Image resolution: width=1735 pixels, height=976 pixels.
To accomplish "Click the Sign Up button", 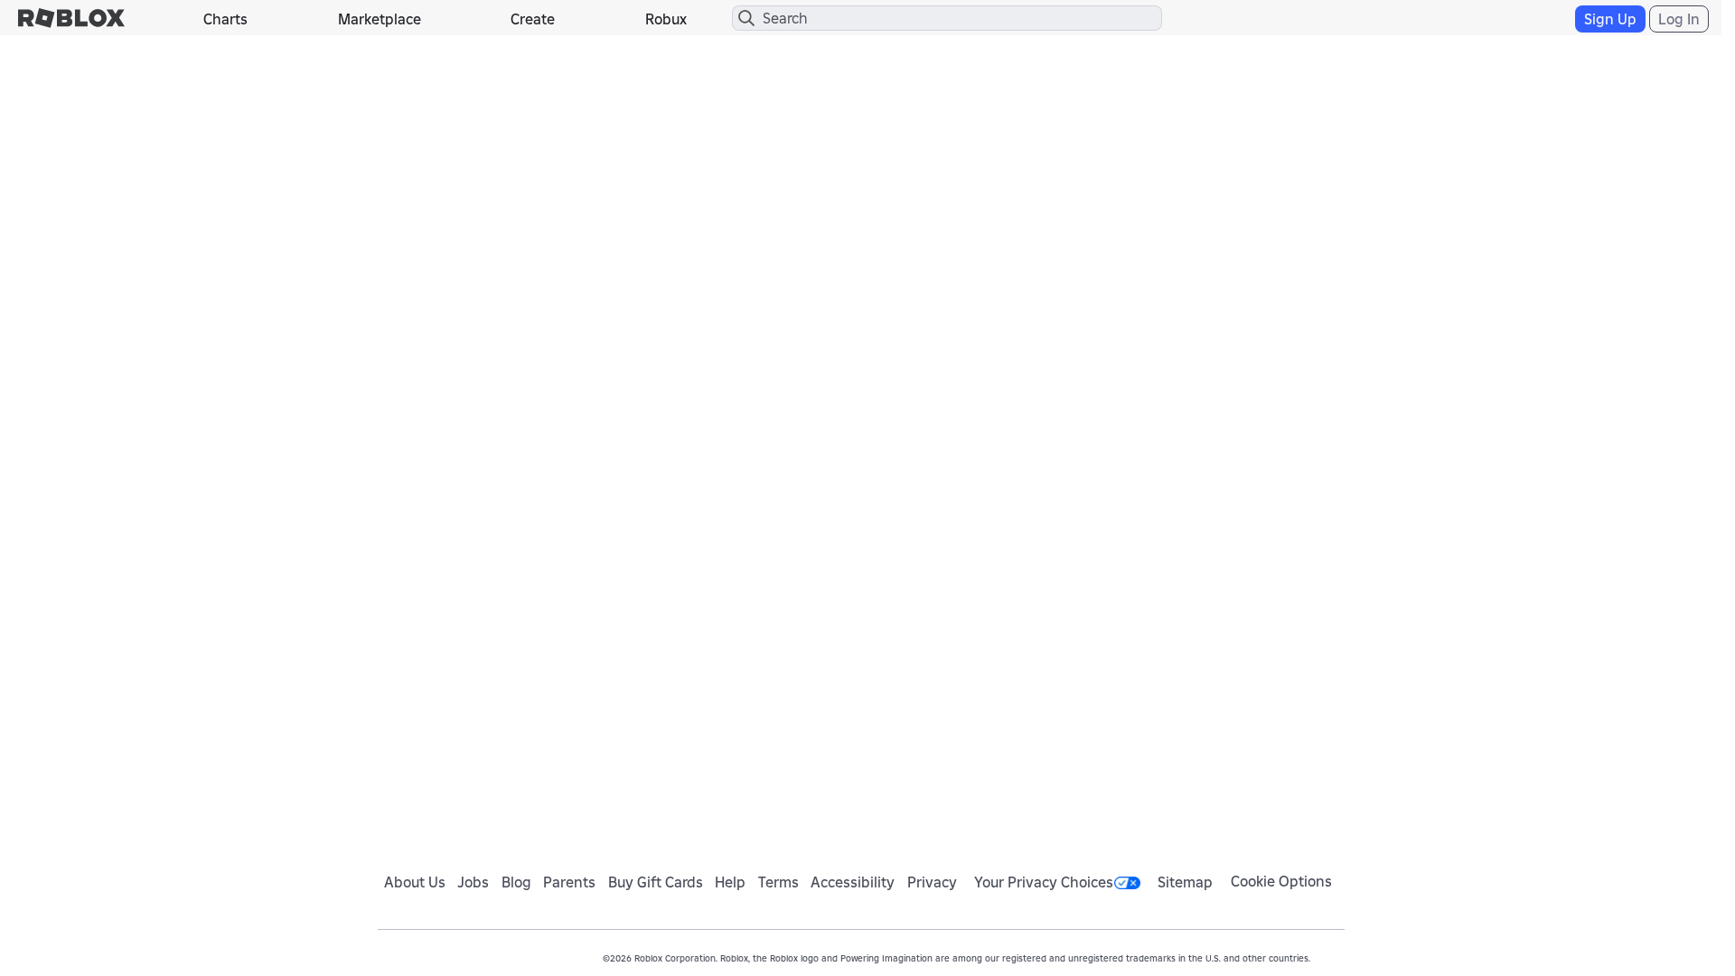I will 1609,18.
